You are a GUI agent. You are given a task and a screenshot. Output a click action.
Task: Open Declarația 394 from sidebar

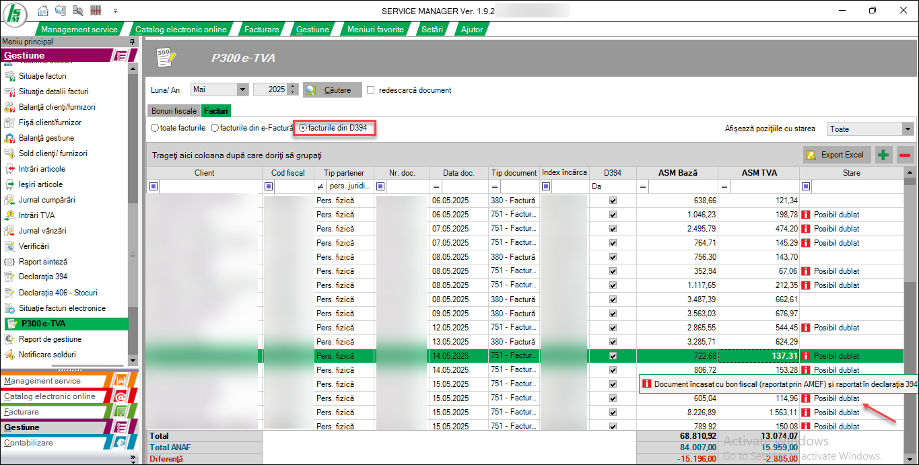click(x=43, y=277)
